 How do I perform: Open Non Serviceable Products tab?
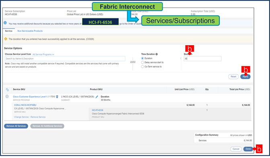[30, 31]
